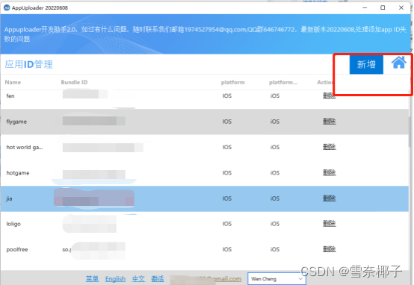Viewport: 414px width, 285px height.
Task: Sort by the Name column header
Action: coord(13,82)
